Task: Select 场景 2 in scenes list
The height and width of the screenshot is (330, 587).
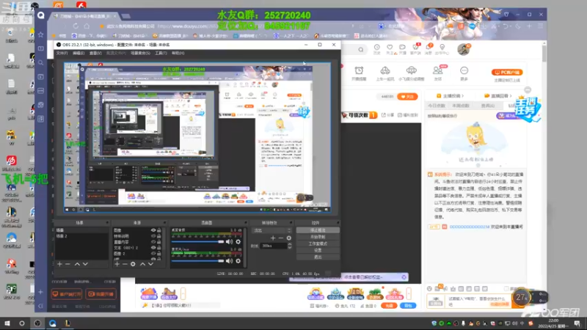Action: coord(81,236)
